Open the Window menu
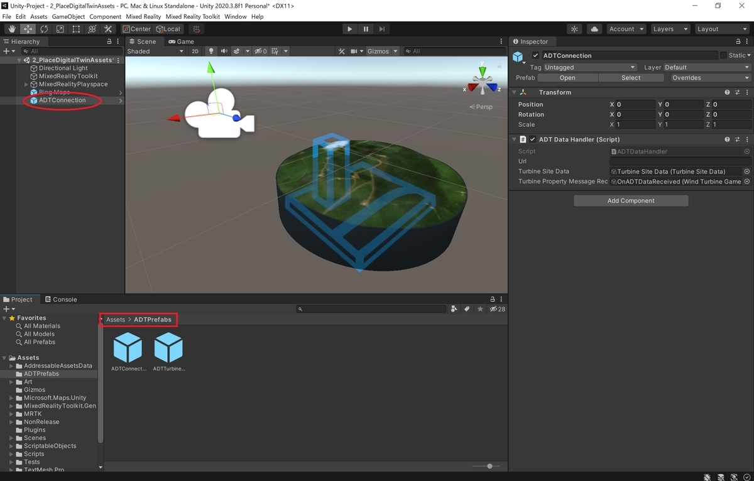 point(236,16)
